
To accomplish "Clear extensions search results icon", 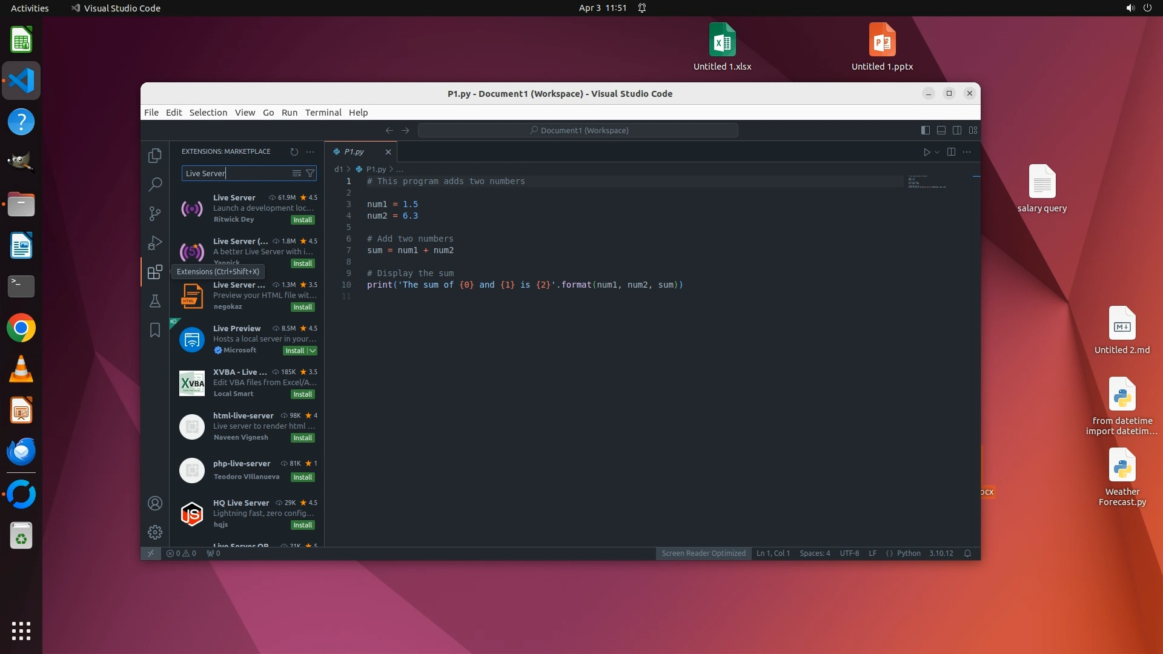I will coord(297,173).
